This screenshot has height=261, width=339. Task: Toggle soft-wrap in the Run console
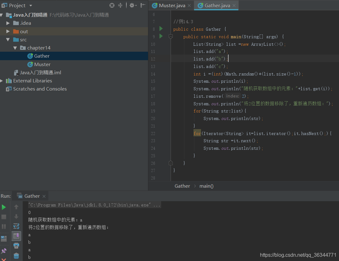click(16, 226)
